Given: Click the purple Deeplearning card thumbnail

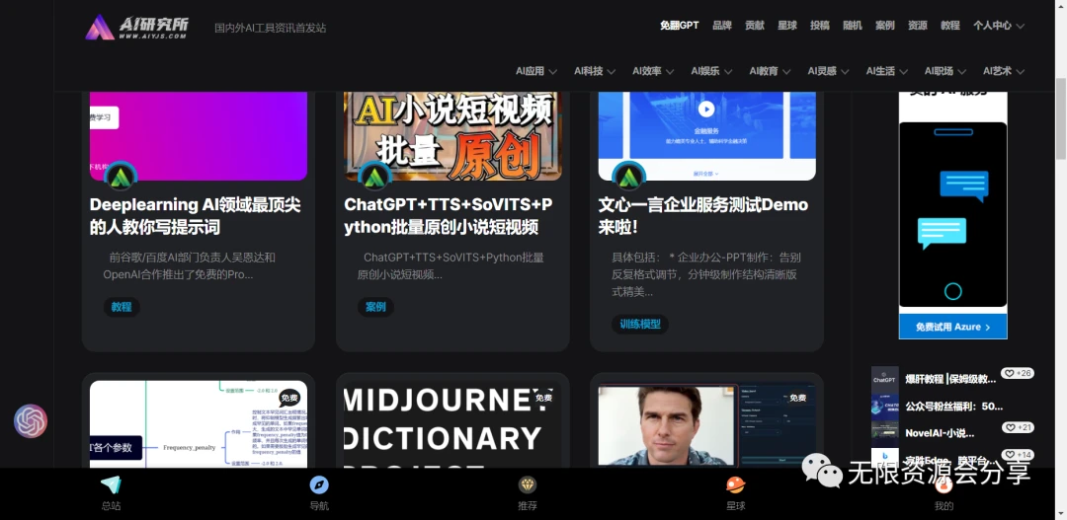Looking at the screenshot, I should tap(199, 136).
